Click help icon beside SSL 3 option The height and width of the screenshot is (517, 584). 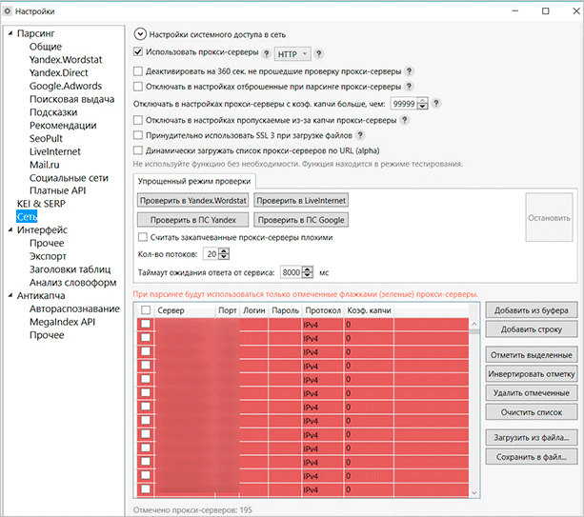pos(360,135)
